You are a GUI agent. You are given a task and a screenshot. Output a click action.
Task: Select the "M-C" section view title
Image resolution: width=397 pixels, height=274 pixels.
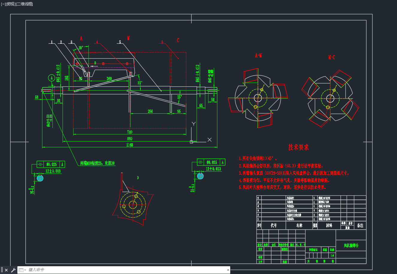(331, 57)
